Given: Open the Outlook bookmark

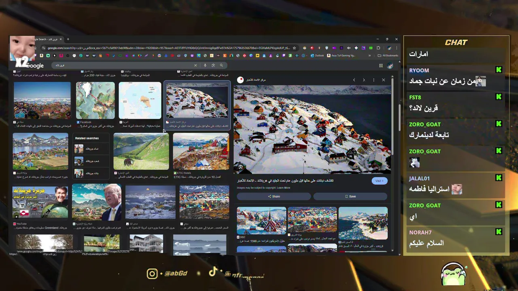Looking at the screenshot, I should click(318, 55).
